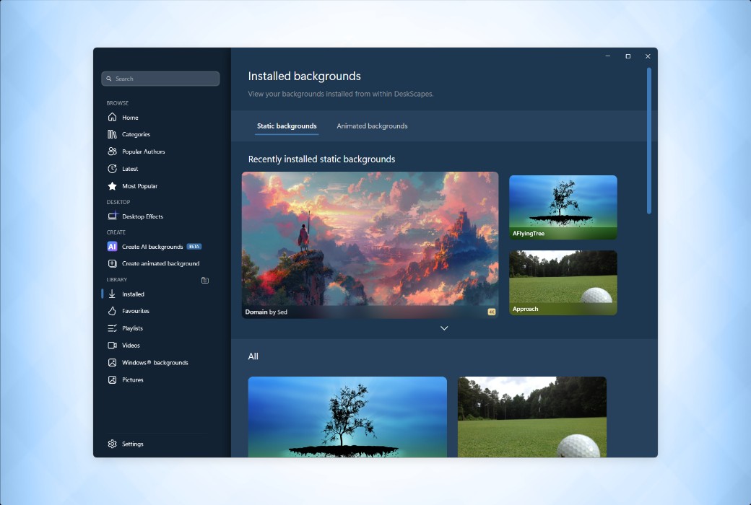Open the AFlyingTree thumbnail under recently installed
751x505 pixels.
click(563, 207)
